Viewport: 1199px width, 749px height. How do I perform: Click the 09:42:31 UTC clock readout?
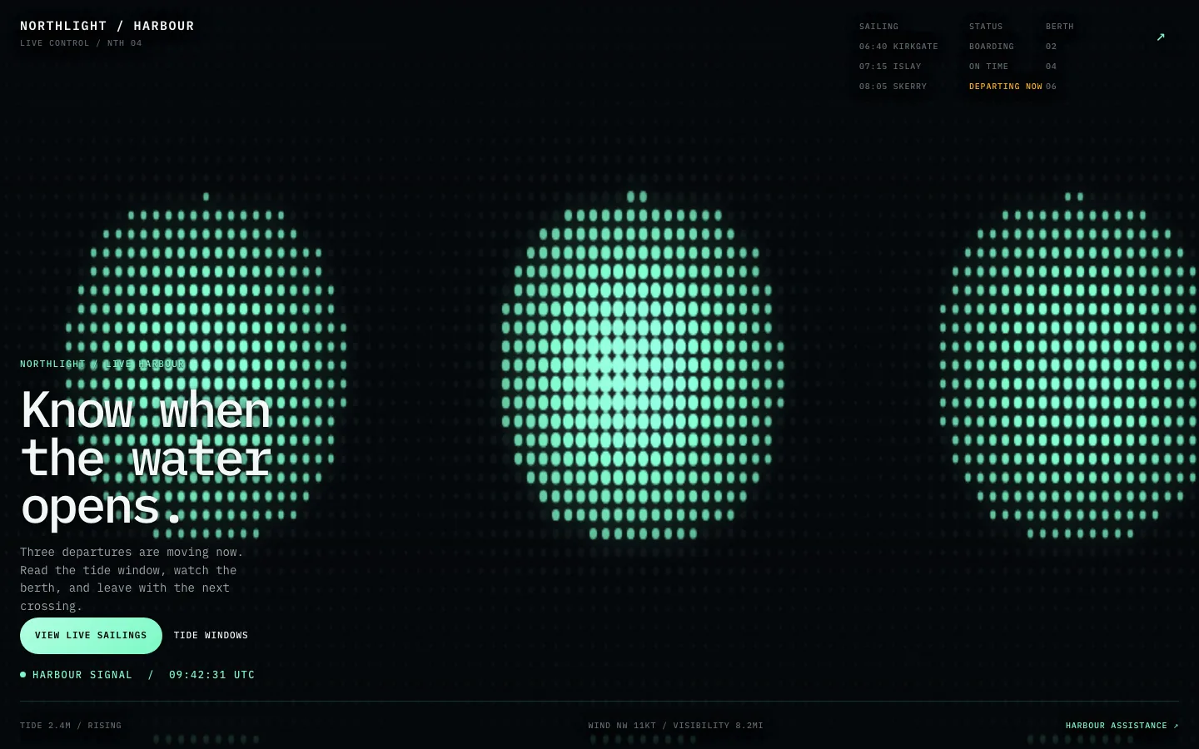212,675
